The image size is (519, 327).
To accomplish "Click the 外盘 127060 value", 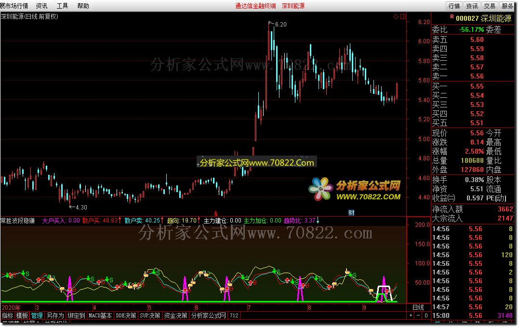I will coord(472,170).
